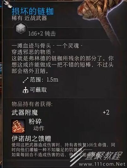
Task: Click the dippable weapon icon
Action: click(26, 90)
